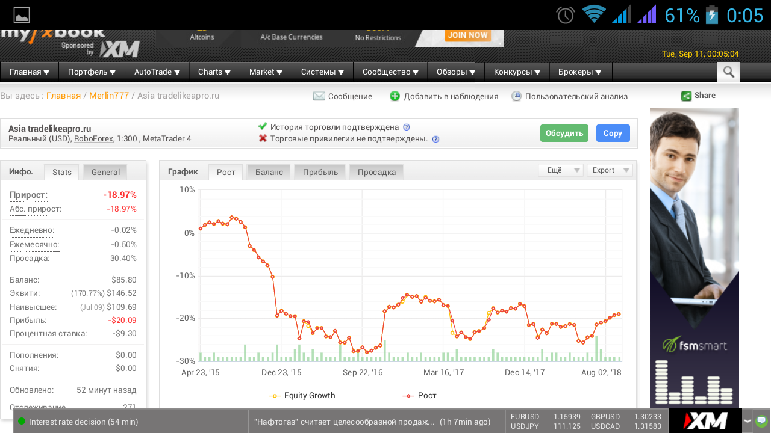Viewport: 771px width, 433px height.
Task: Expand the Сообщество menu
Action: 390,72
